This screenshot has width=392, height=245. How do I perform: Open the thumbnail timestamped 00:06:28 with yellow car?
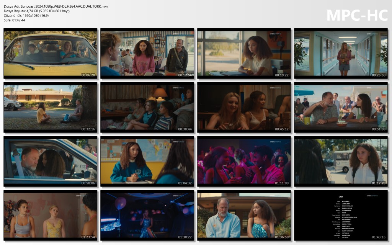click(x=51, y=53)
